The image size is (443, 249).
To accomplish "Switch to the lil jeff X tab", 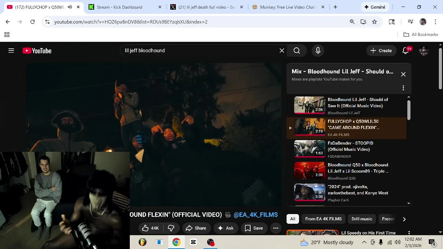I will 207,7.
